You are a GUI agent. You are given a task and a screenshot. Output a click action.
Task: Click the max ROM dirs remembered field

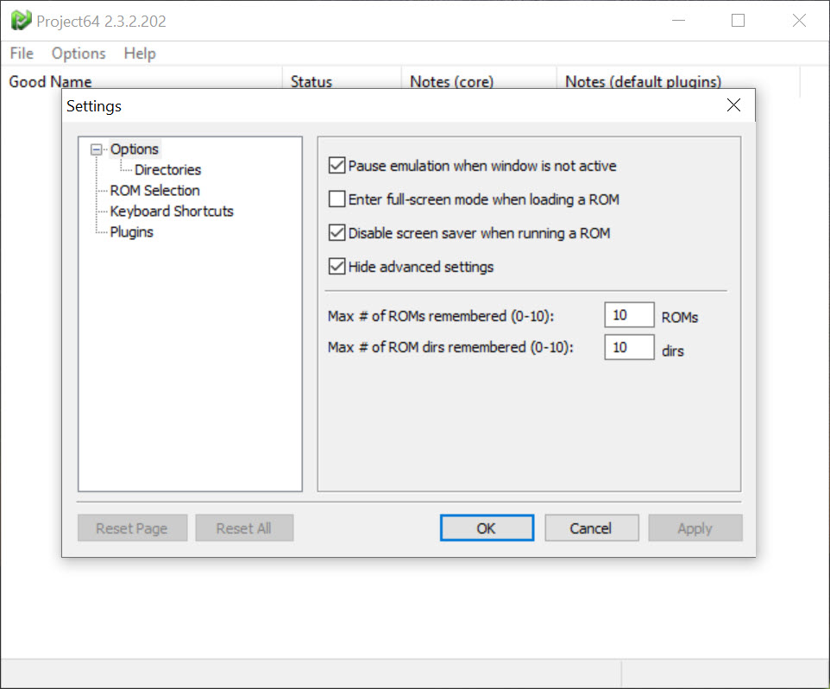point(629,347)
